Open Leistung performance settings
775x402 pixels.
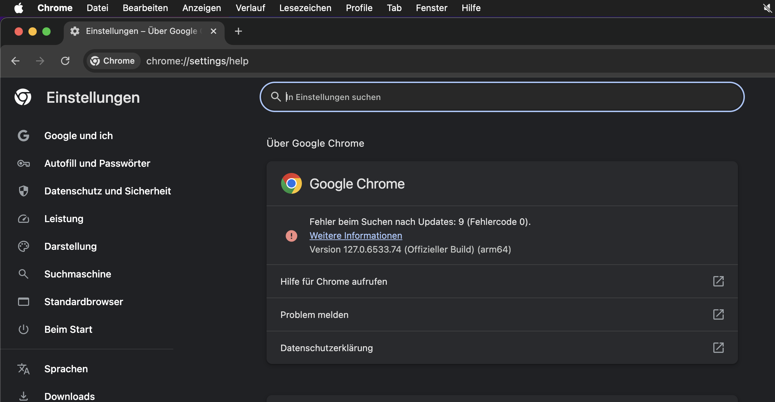[64, 219]
